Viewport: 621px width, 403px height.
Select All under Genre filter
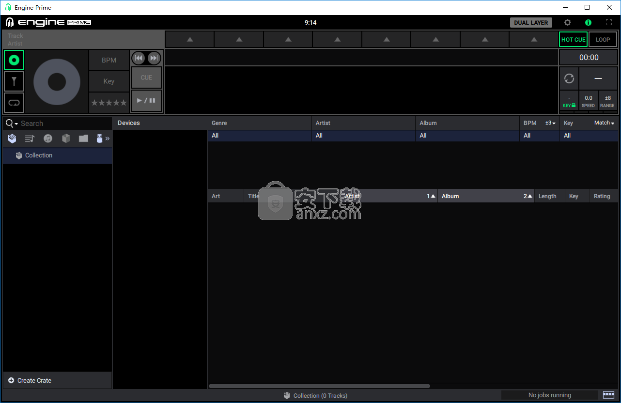coord(260,136)
